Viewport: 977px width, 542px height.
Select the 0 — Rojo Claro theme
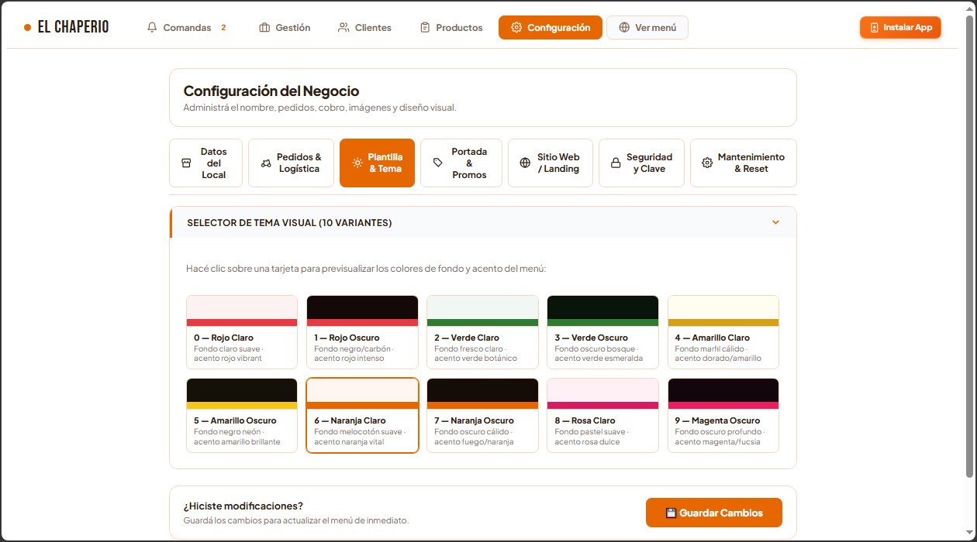point(242,332)
